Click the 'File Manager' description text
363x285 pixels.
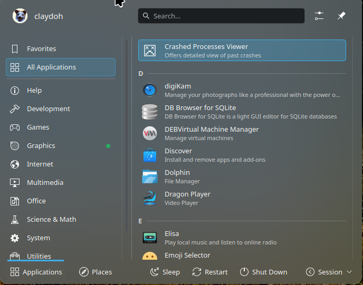182,181
